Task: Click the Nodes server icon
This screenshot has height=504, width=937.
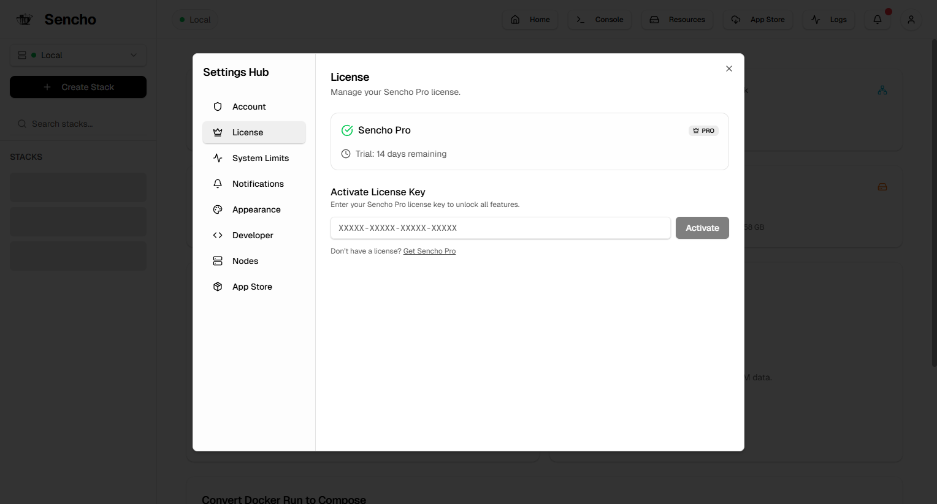Action: (x=218, y=261)
